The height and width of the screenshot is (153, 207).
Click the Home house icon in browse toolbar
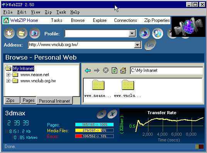(123, 70)
